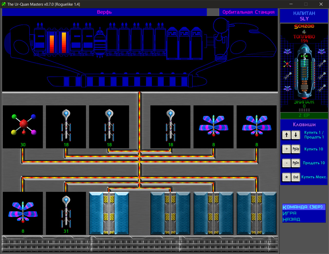This screenshot has width=329, height=254.
Task: Select the Chmmr Avatar ship slot marked 30
Action: coord(23,127)
